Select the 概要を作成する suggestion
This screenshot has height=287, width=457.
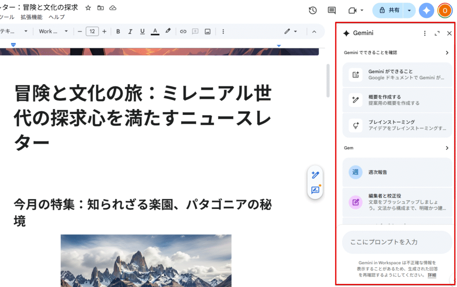click(397, 100)
